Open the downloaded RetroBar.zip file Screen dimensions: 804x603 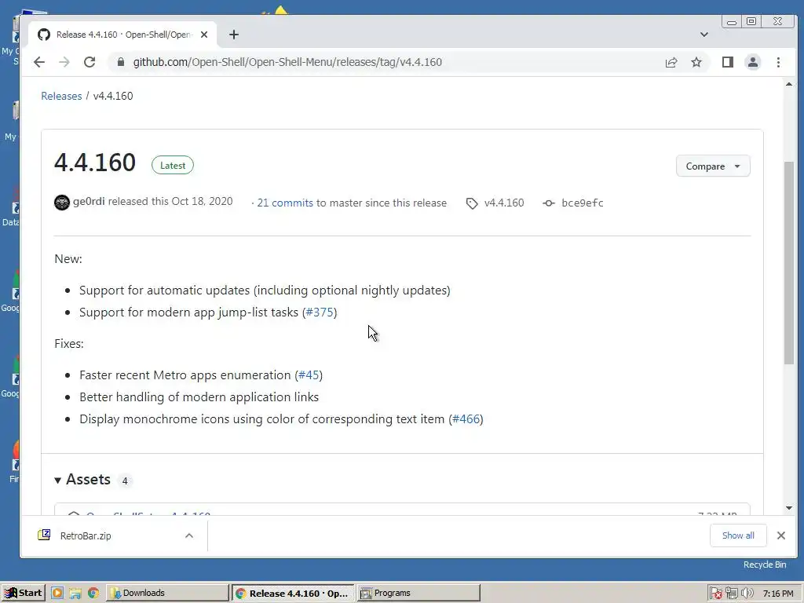click(86, 535)
